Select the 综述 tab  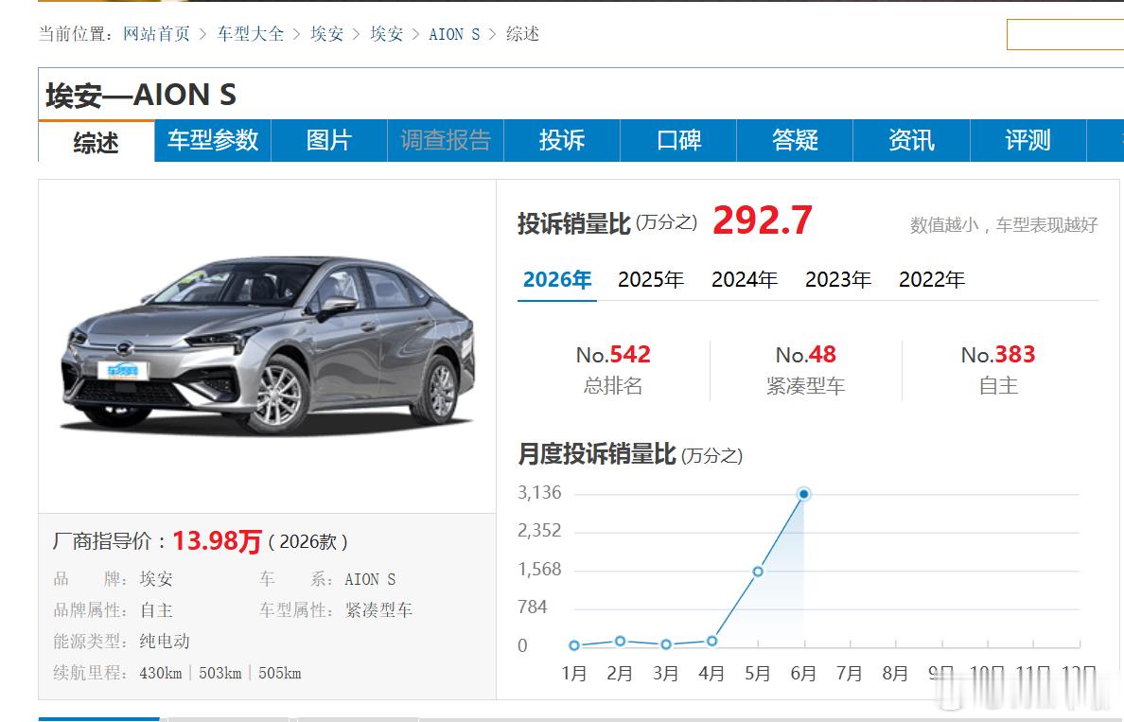97,142
